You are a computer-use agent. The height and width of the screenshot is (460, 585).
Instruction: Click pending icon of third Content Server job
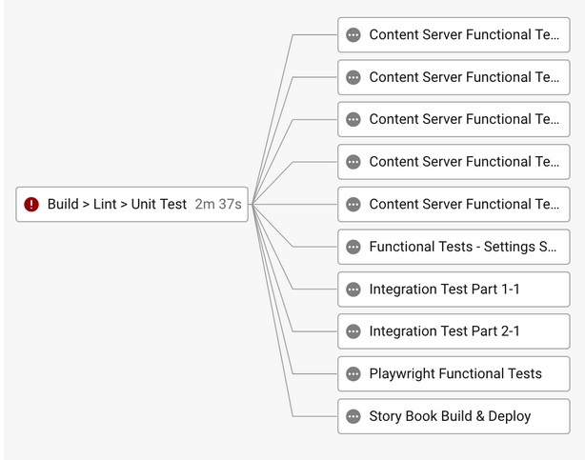(x=353, y=119)
